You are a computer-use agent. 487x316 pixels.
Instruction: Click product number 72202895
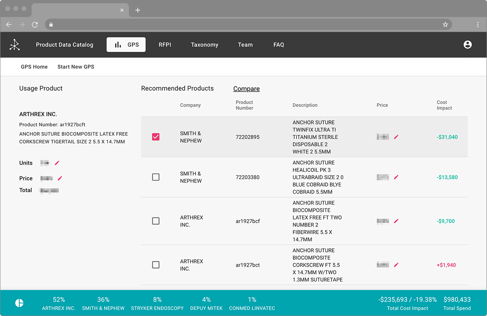pos(248,137)
